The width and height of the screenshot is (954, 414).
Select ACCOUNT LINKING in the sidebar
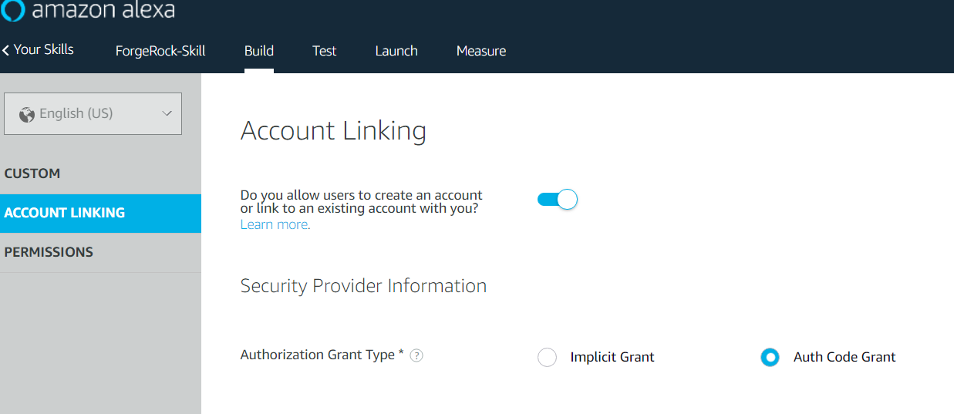pyautogui.click(x=100, y=213)
